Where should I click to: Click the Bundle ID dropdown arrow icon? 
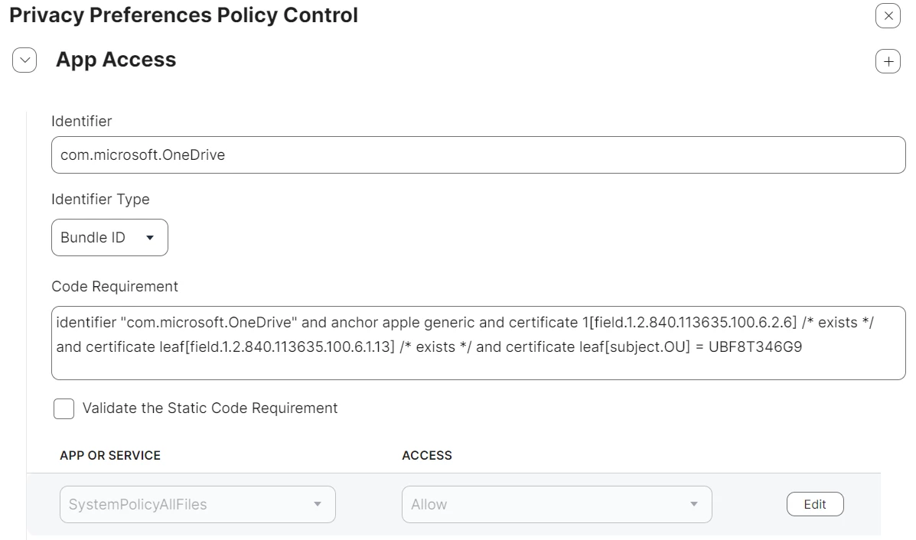click(x=150, y=238)
